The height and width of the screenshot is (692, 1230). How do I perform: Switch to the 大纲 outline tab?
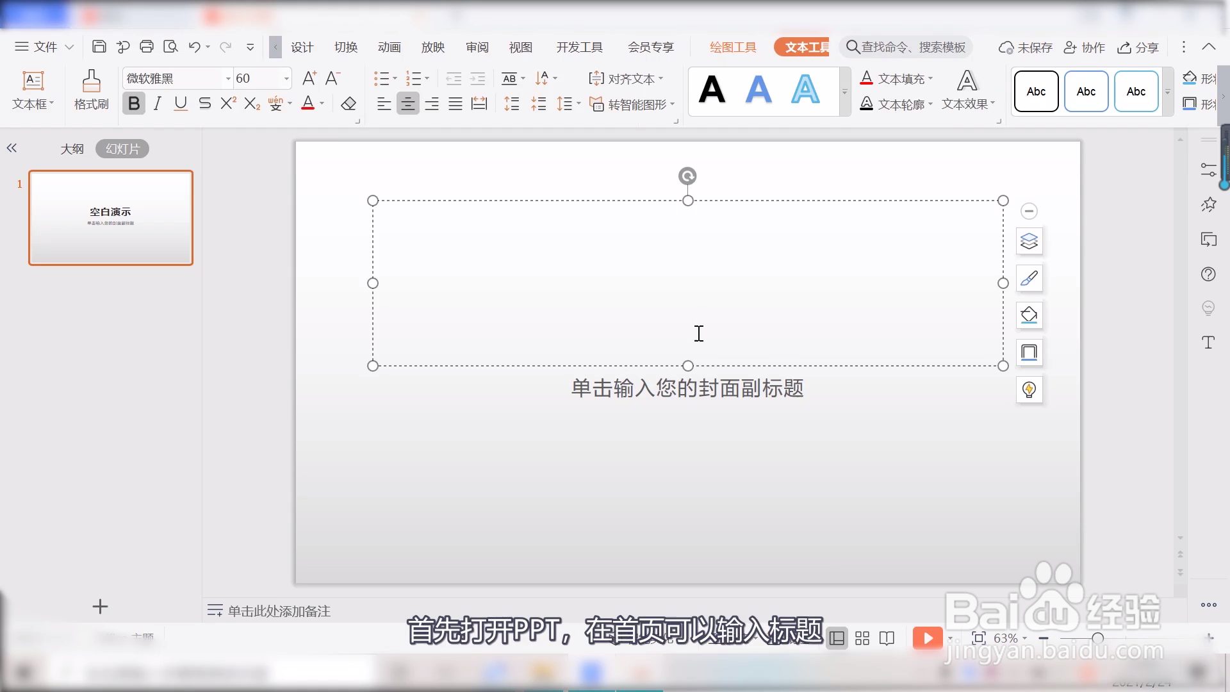pos(72,149)
